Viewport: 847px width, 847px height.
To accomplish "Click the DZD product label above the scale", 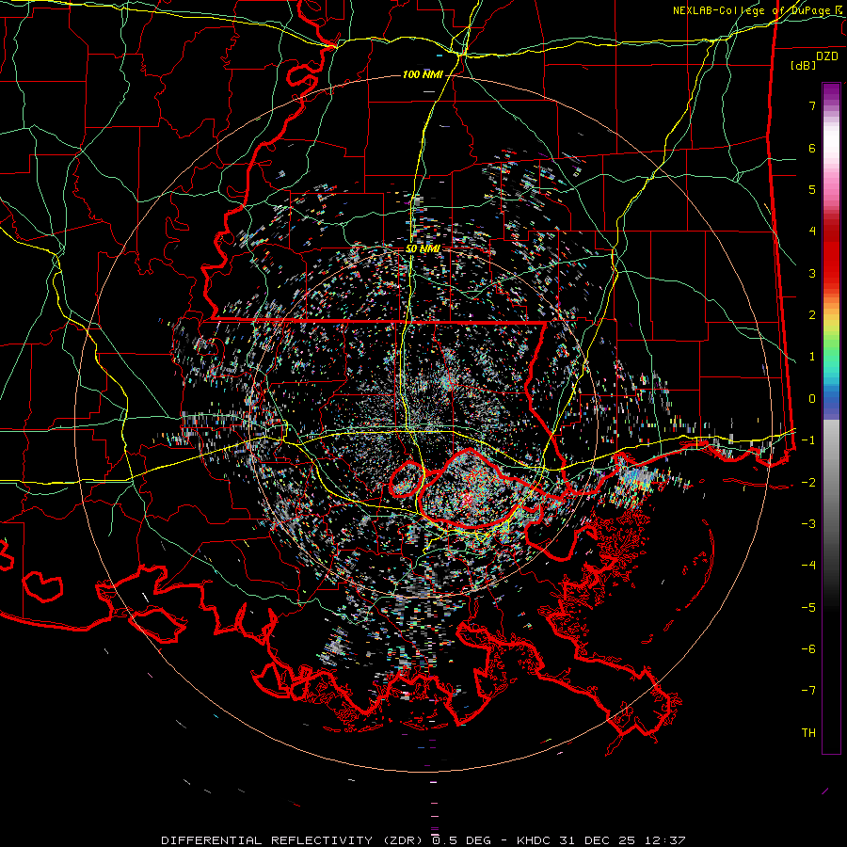I will point(827,56).
